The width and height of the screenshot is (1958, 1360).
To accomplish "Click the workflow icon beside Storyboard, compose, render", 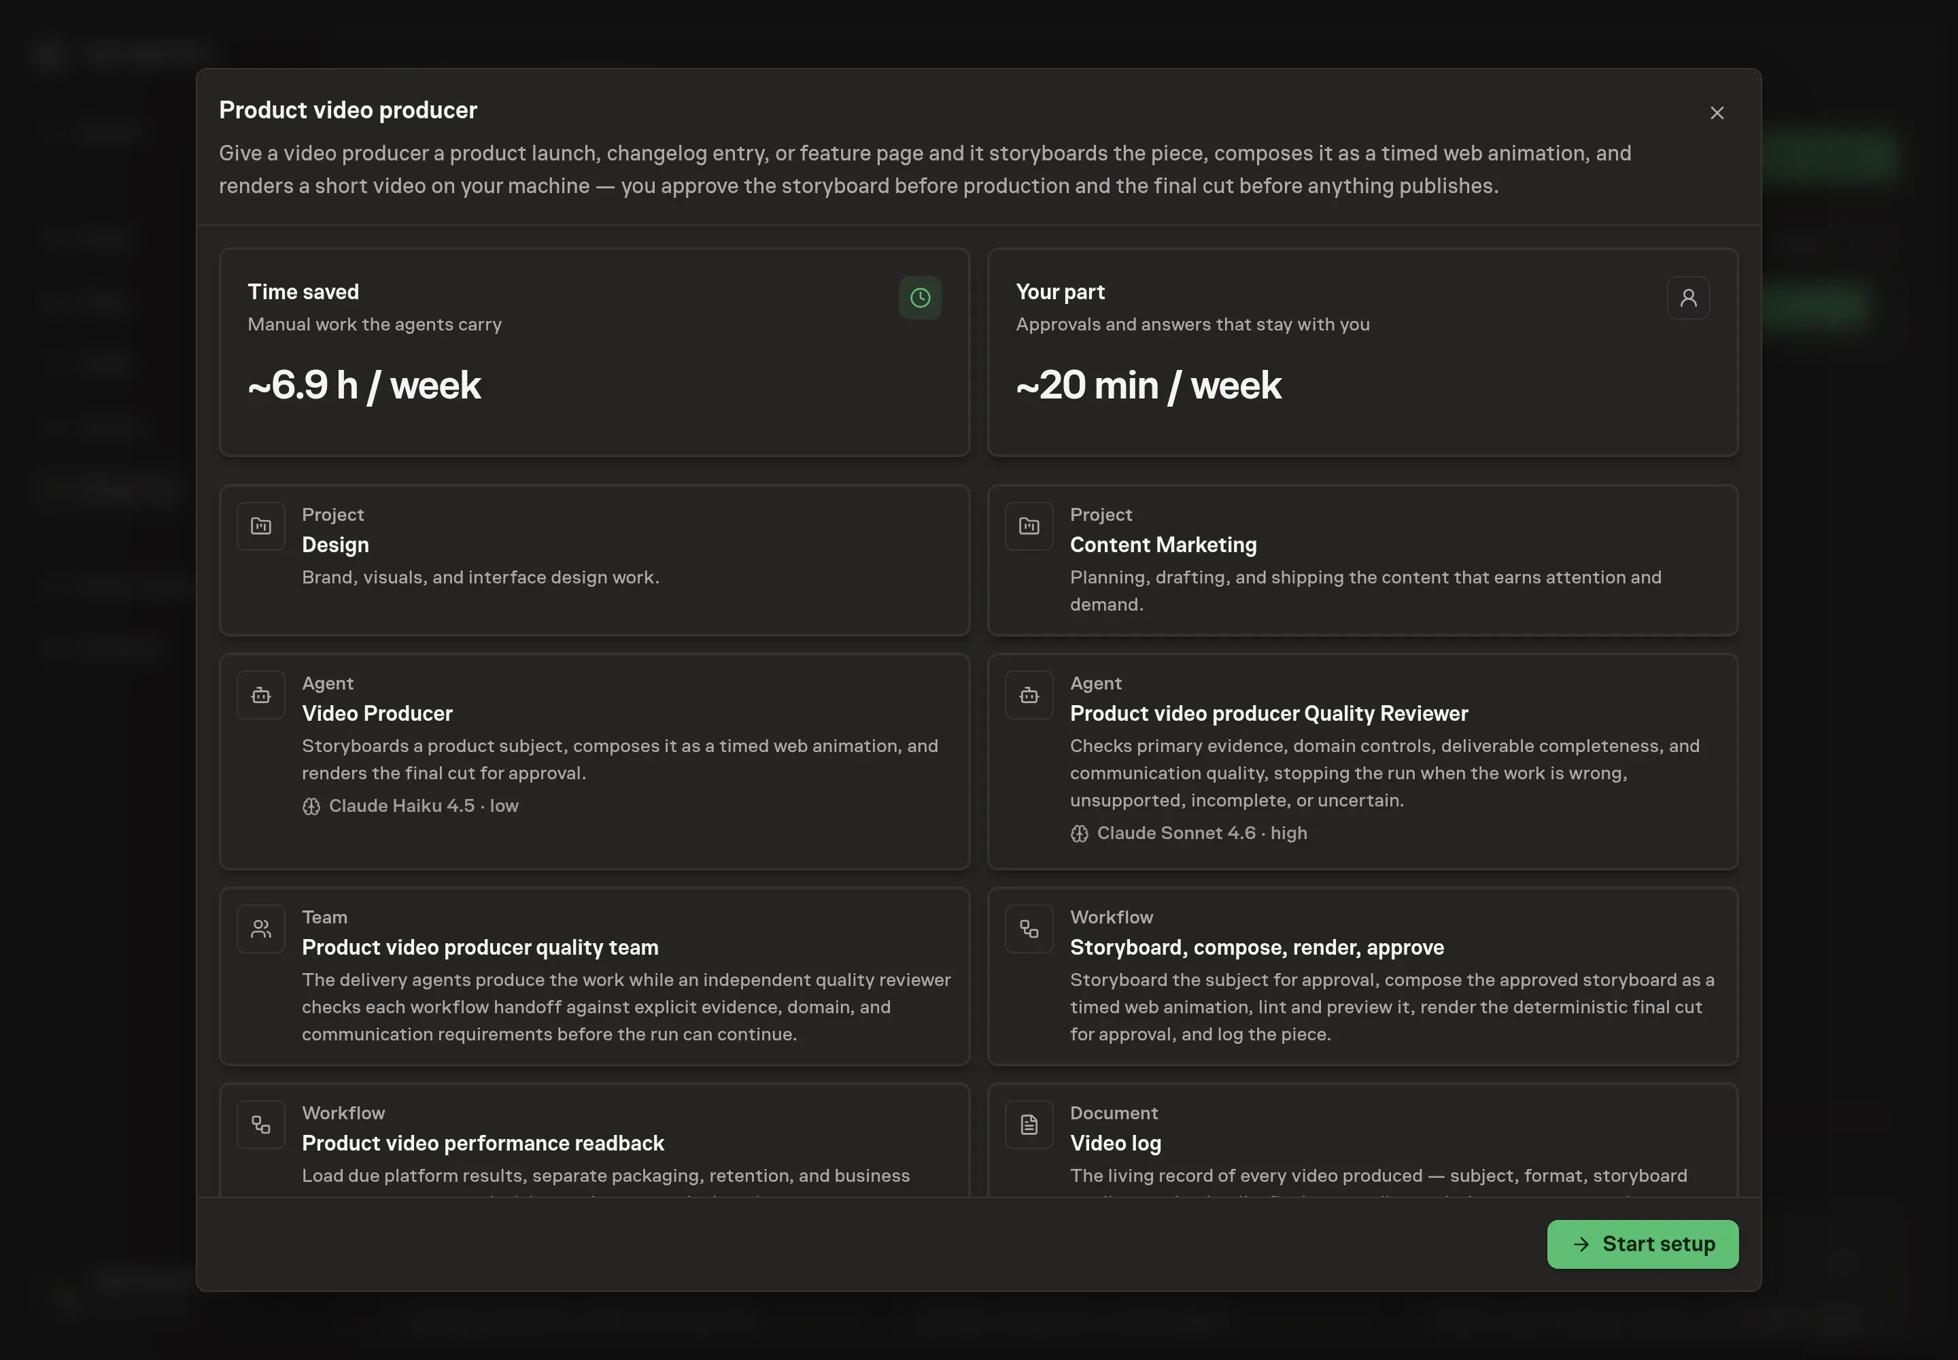I will tap(1029, 929).
